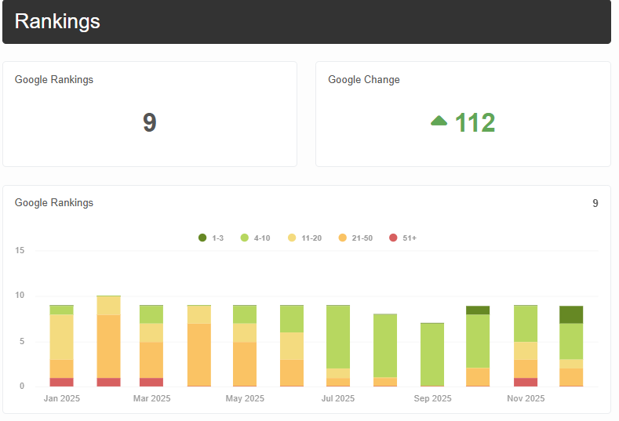Toggle the 21-50 legend series
Image resolution: width=619 pixels, height=421 pixels.
click(355, 238)
